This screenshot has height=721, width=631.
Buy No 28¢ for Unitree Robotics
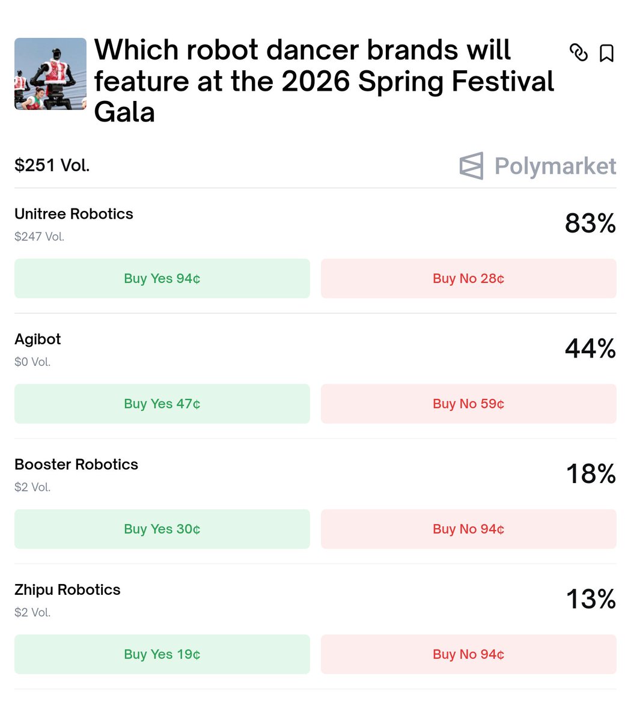point(469,279)
